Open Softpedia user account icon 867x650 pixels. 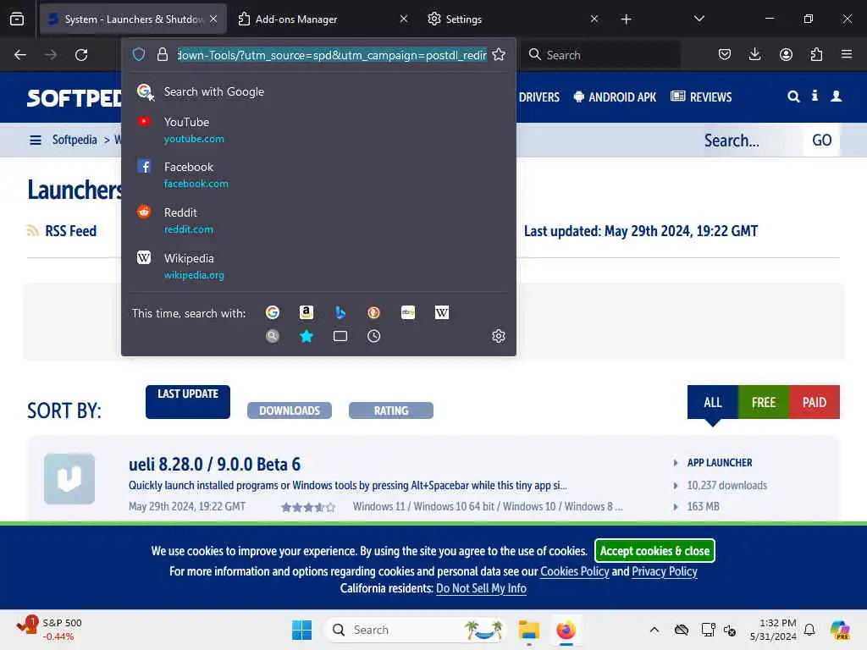[836, 96]
